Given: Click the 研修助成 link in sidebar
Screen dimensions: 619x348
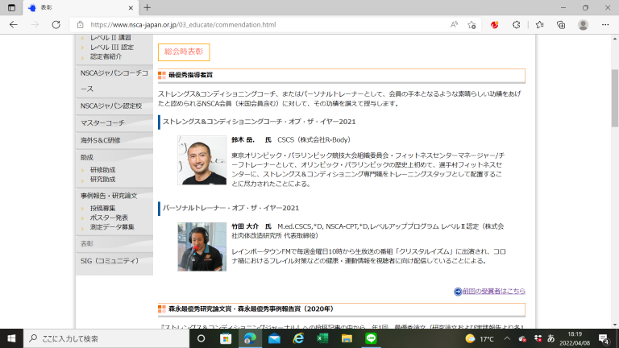Looking at the screenshot, I should point(102,170).
